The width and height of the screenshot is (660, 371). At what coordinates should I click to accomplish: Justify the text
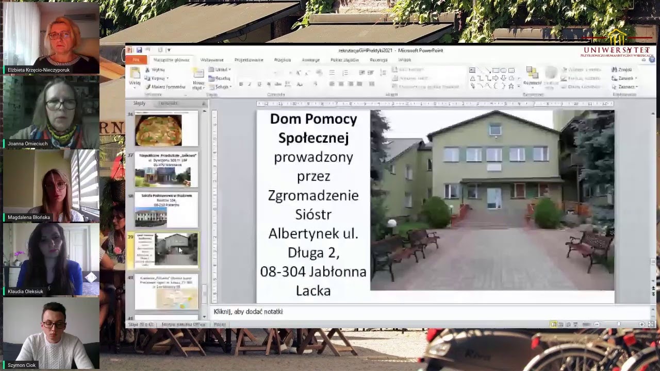[x=359, y=84]
